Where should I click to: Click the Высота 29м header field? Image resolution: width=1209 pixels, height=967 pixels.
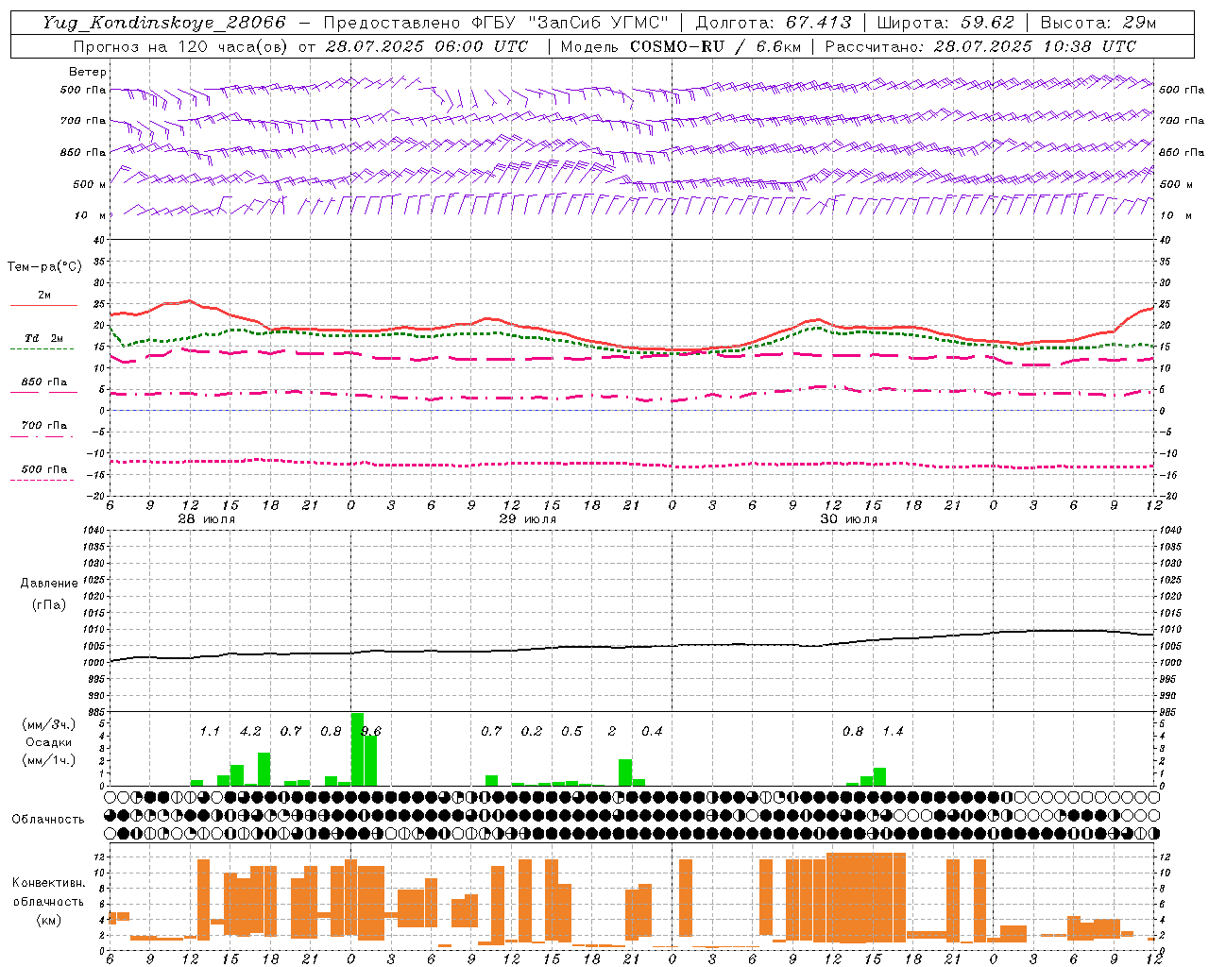(x=1098, y=23)
